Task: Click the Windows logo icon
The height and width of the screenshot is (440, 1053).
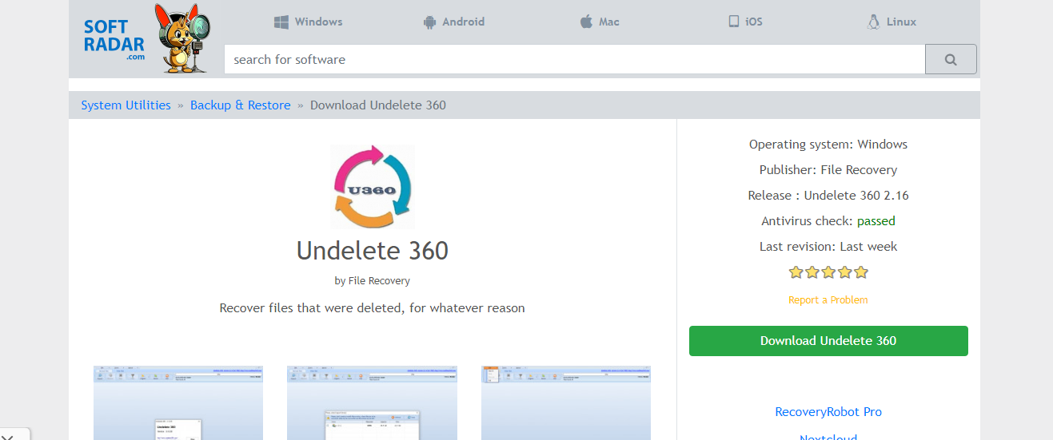Action: pos(281,22)
